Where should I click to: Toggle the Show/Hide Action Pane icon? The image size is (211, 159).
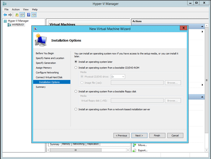click(34, 15)
